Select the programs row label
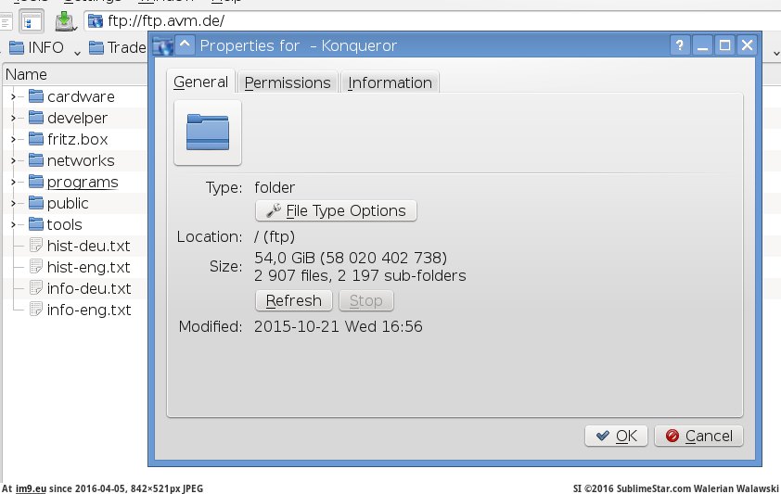Screen dimensions: 781x494 coord(83,183)
